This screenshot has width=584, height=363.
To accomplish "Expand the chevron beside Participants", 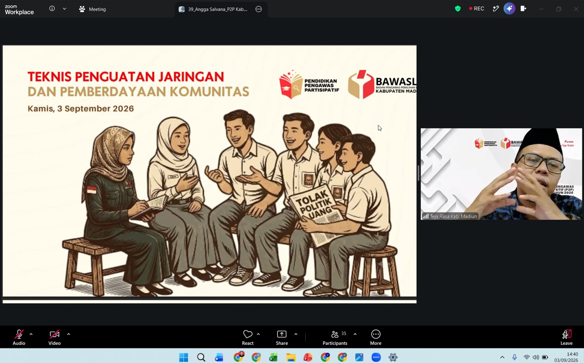I will point(355,334).
